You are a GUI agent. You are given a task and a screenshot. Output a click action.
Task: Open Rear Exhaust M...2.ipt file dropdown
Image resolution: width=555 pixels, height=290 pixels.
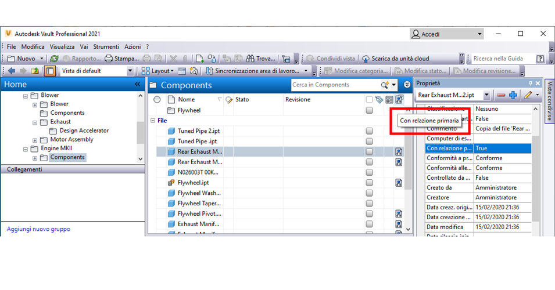(486, 95)
